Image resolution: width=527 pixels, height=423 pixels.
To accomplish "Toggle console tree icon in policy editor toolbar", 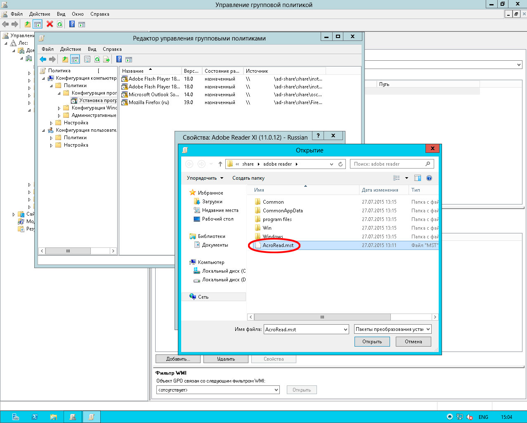I will [75, 59].
